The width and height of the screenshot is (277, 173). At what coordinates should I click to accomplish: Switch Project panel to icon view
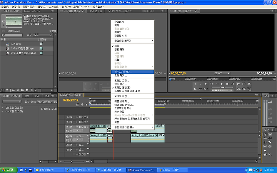pyautogui.click(x=7, y=90)
